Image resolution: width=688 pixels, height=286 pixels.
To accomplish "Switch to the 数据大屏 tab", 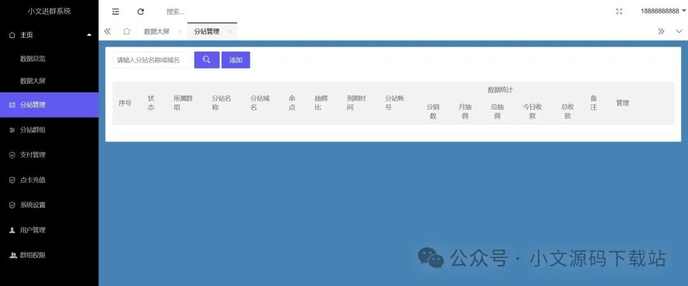I will (x=157, y=32).
